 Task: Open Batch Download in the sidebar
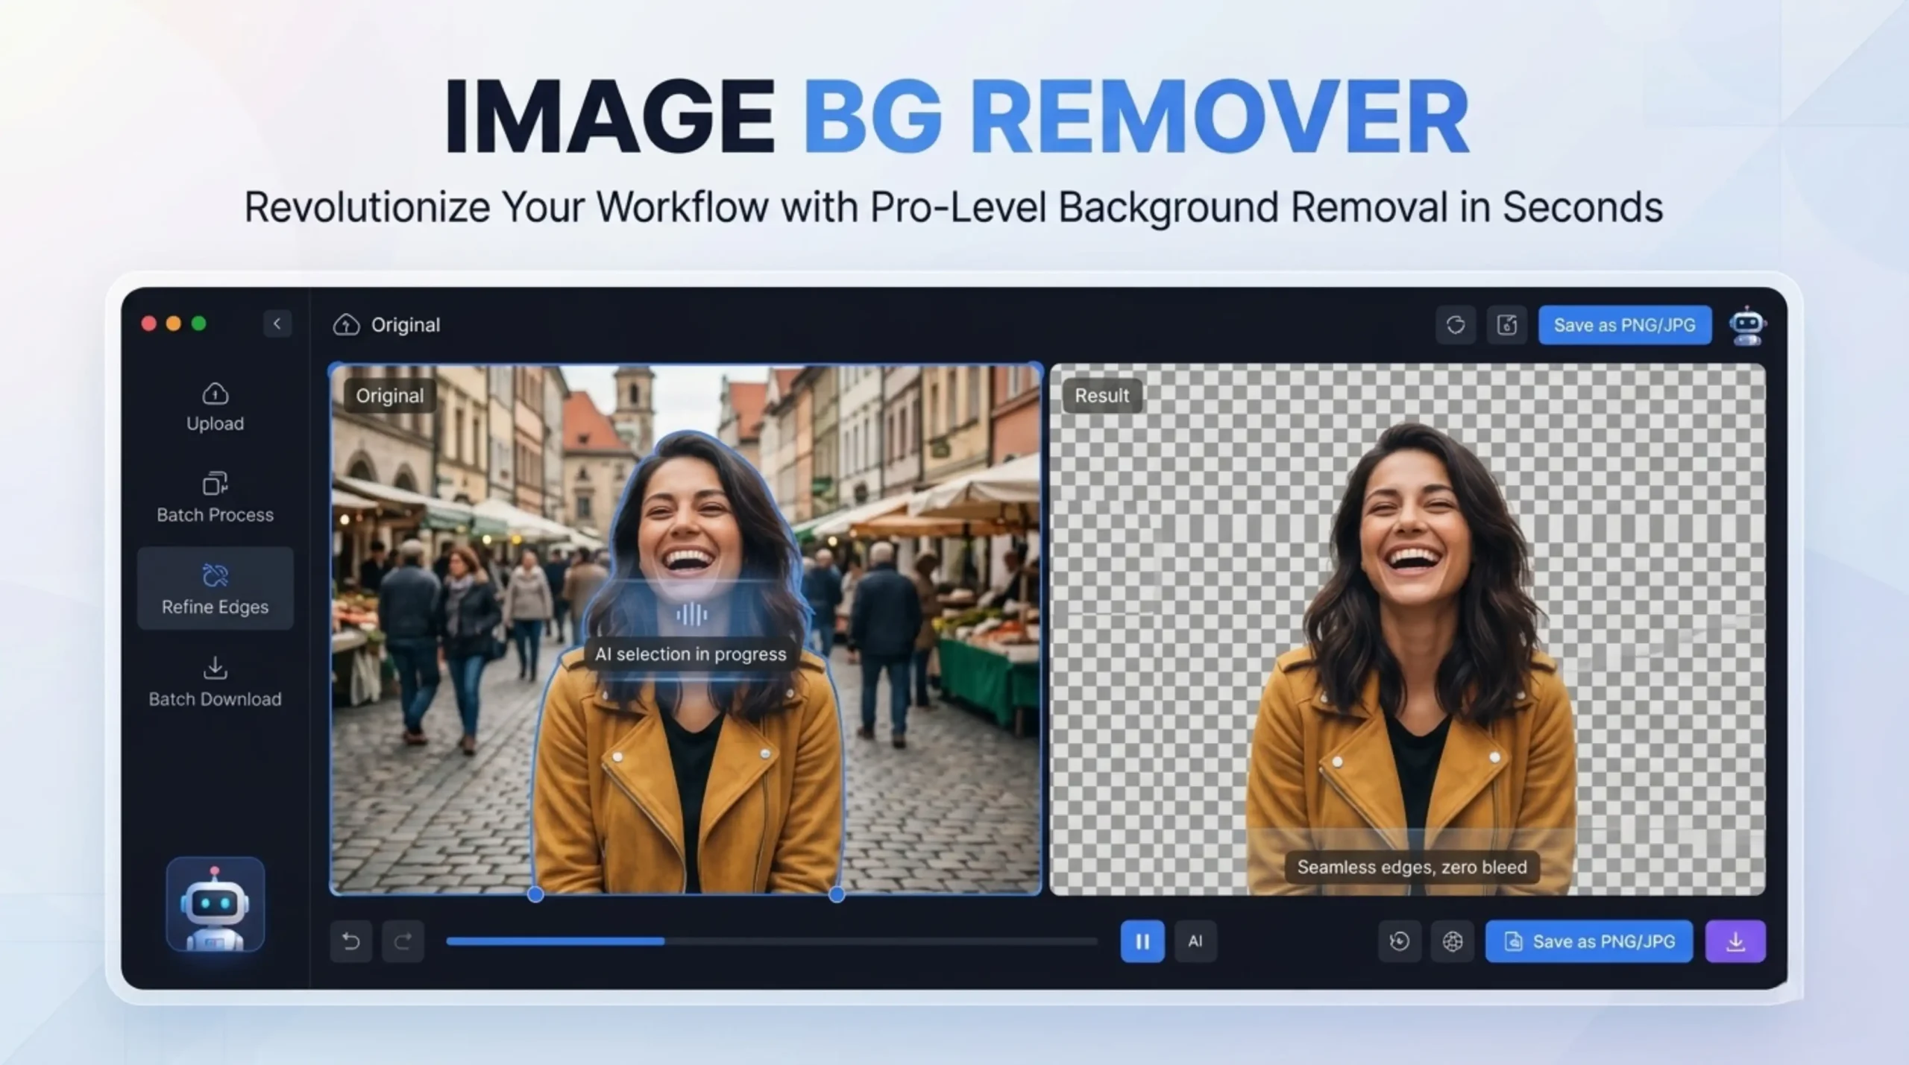[x=215, y=682]
